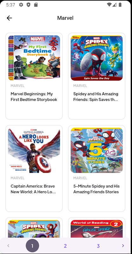Go to next page with right chevron

point(123,246)
